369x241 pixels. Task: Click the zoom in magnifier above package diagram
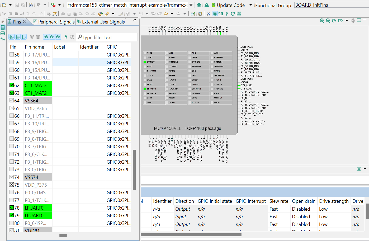tap(322, 20)
